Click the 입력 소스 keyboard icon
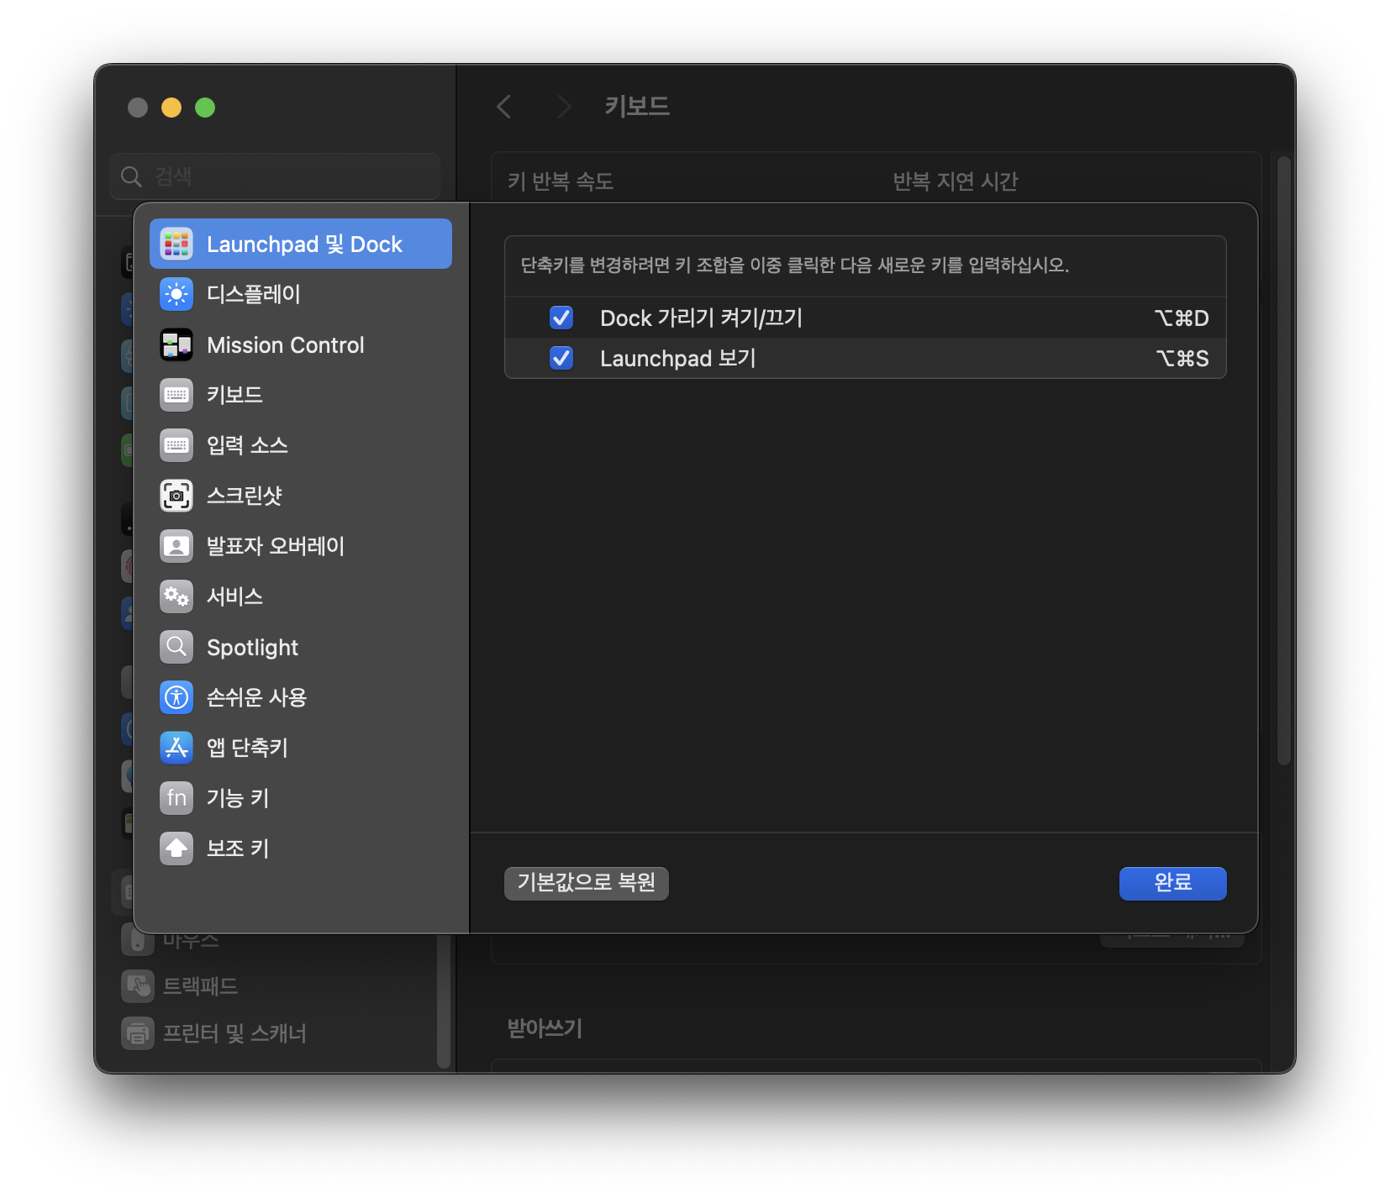The image size is (1390, 1198). click(176, 445)
